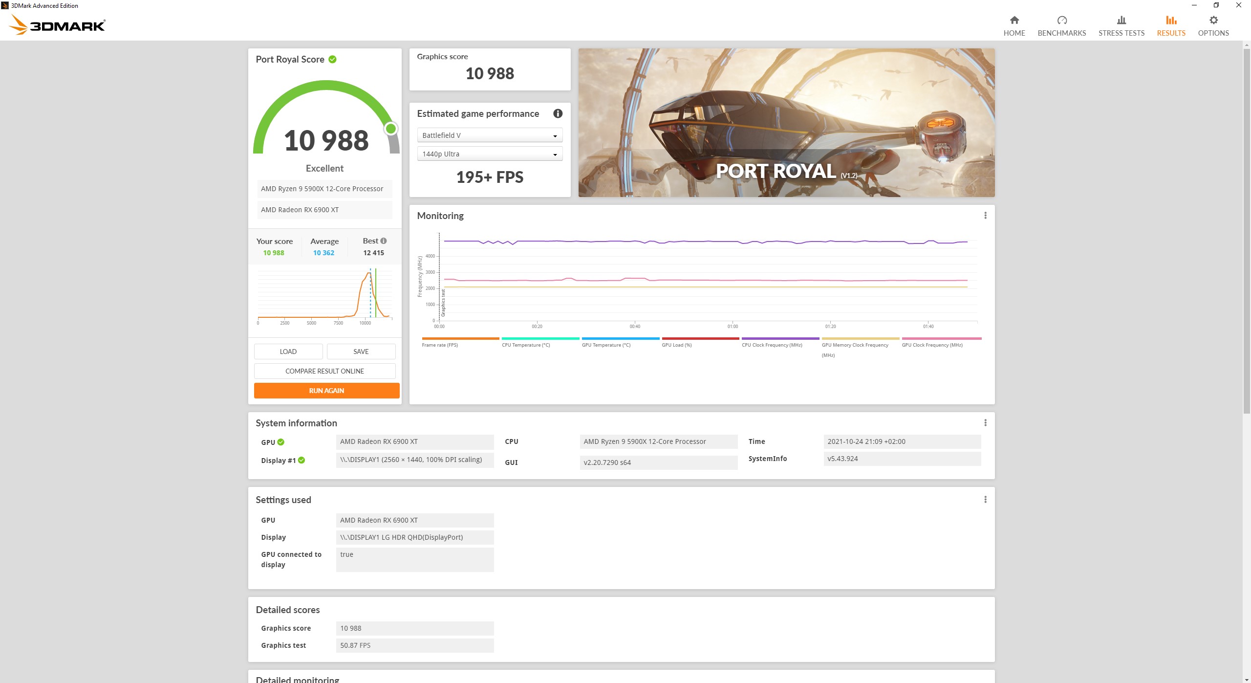Screen dimensions: 1251x683
Task: Open the Stress Tests chart icon
Action: [1121, 20]
